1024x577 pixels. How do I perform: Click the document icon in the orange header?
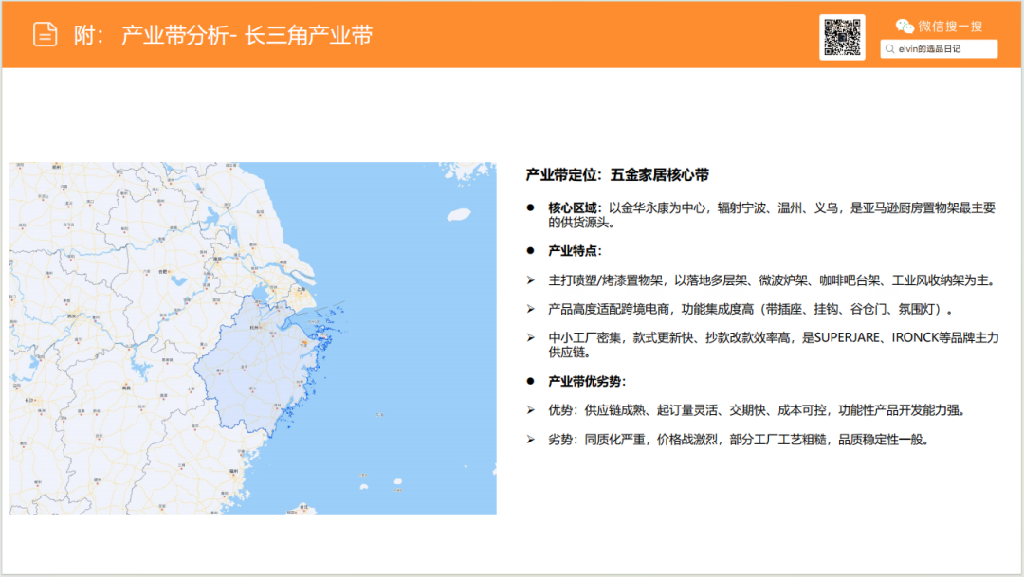(x=45, y=33)
